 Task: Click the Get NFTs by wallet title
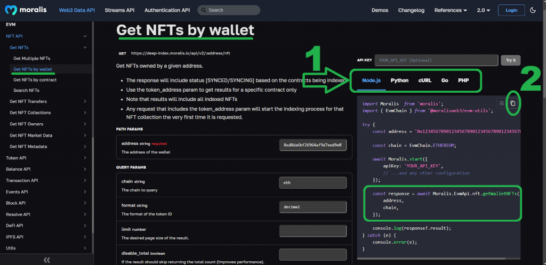click(185, 30)
